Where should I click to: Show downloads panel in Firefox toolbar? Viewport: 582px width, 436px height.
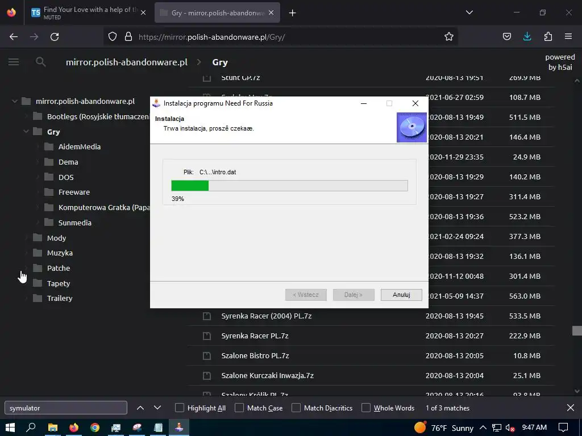tap(527, 36)
